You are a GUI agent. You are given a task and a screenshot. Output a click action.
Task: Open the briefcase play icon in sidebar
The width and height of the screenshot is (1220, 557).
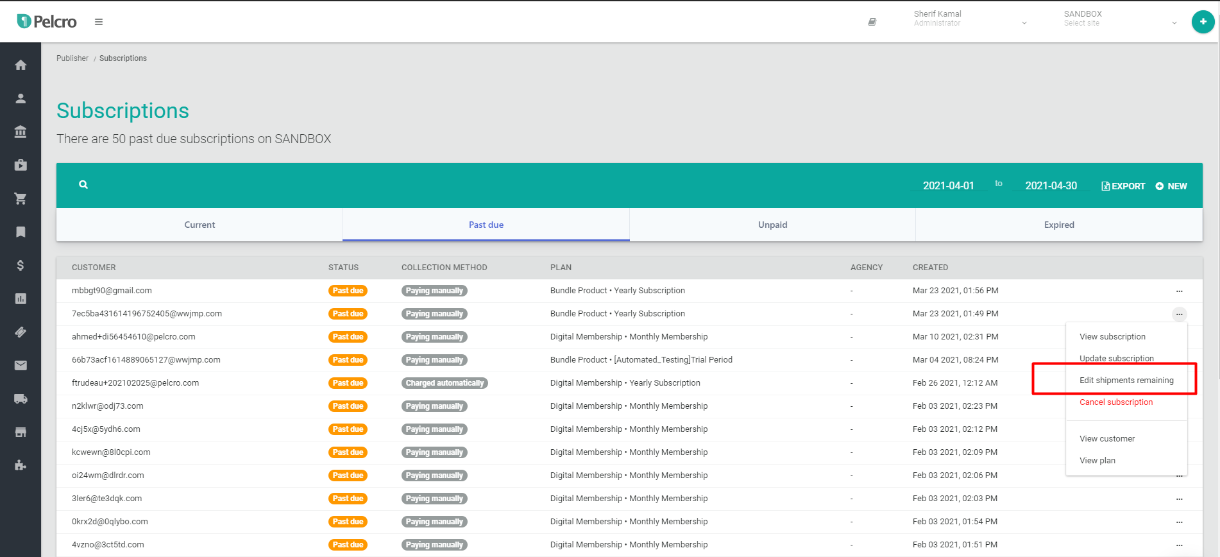coord(21,165)
